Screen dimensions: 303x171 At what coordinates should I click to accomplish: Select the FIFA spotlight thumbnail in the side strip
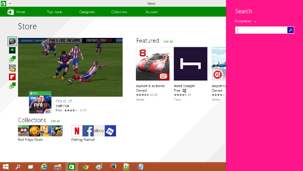(x=12, y=41)
